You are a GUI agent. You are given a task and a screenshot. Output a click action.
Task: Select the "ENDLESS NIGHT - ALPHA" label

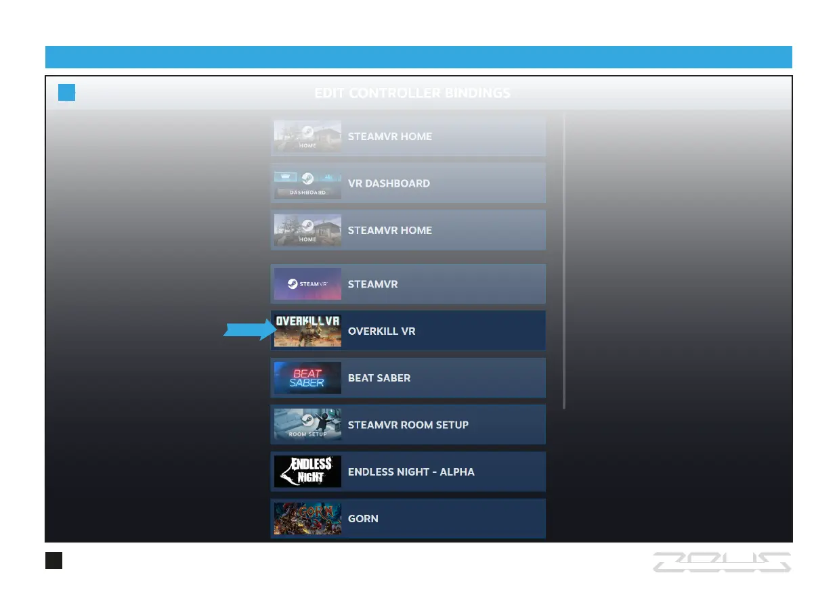(x=411, y=471)
